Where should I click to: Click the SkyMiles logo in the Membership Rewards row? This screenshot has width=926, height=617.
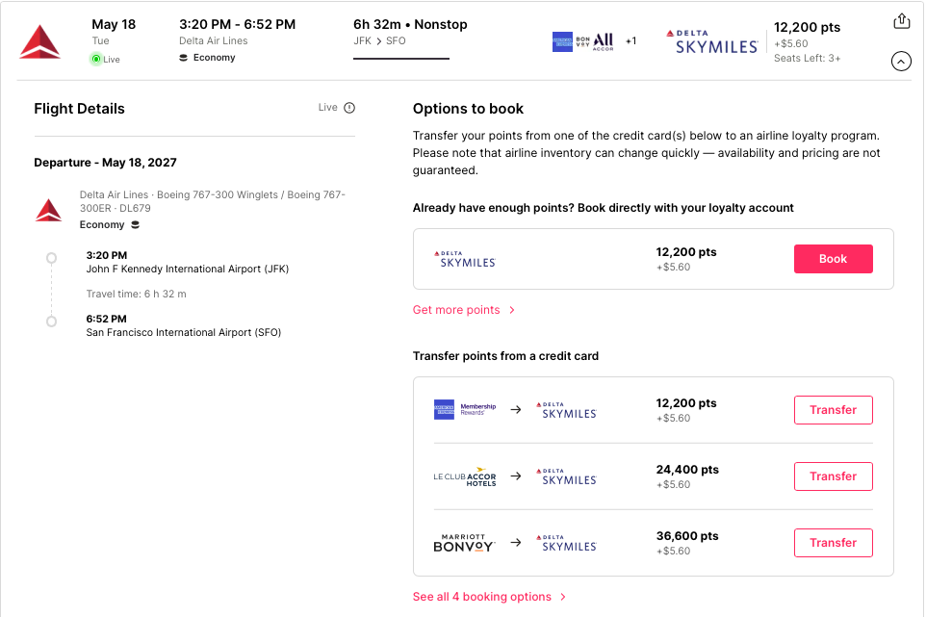click(x=566, y=410)
